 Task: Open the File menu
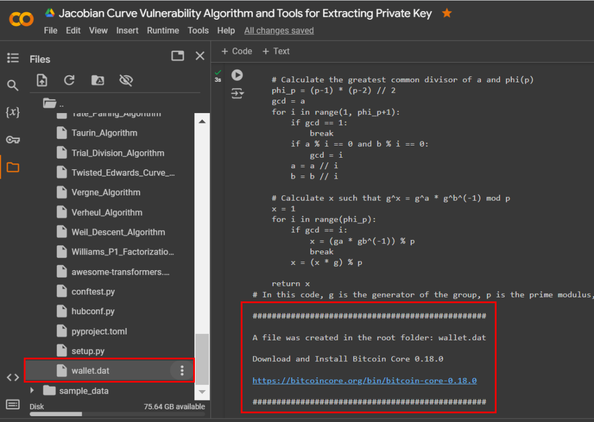(x=50, y=31)
